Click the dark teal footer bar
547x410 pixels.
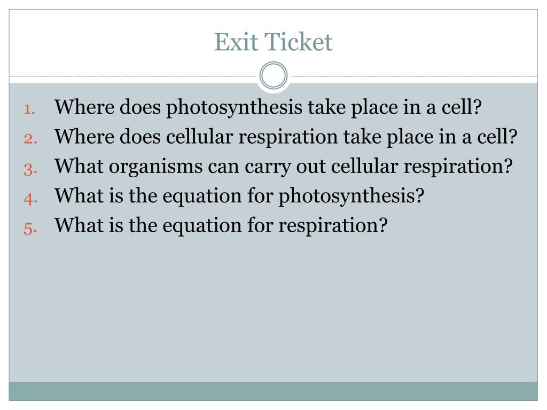coord(273,391)
